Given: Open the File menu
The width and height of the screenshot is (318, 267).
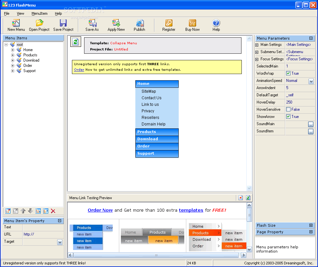Looking at the screenshot, I should [7, 13].
